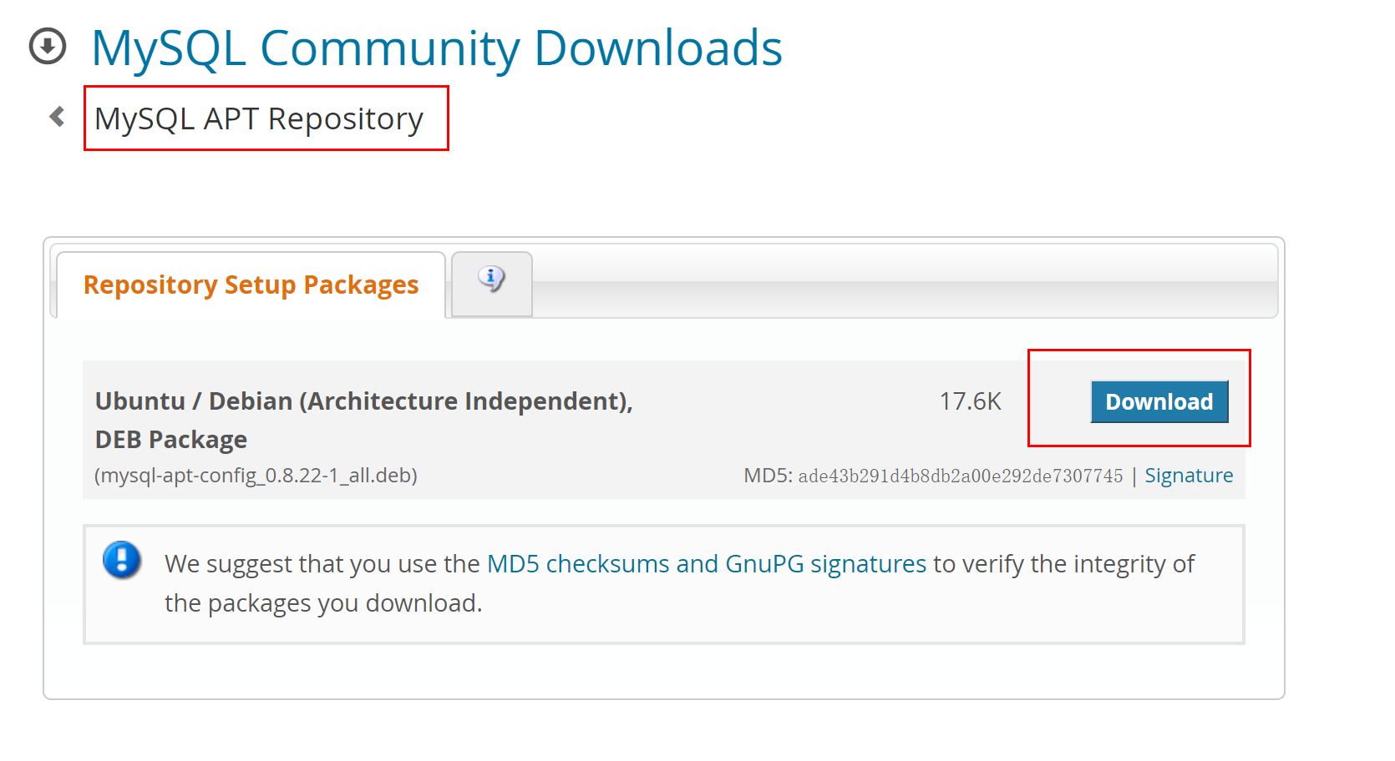Click the blue exclamation notice icon
This screenshot has width=1395, height=761.
122,560
